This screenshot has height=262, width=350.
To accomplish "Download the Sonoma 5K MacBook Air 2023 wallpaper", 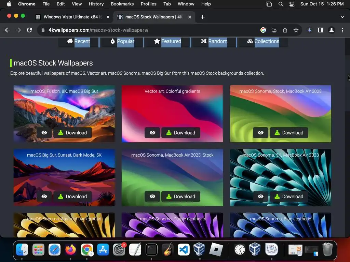I will [x=289, y=196].
